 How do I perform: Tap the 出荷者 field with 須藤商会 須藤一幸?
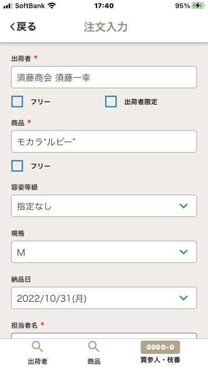click(104, 77)
